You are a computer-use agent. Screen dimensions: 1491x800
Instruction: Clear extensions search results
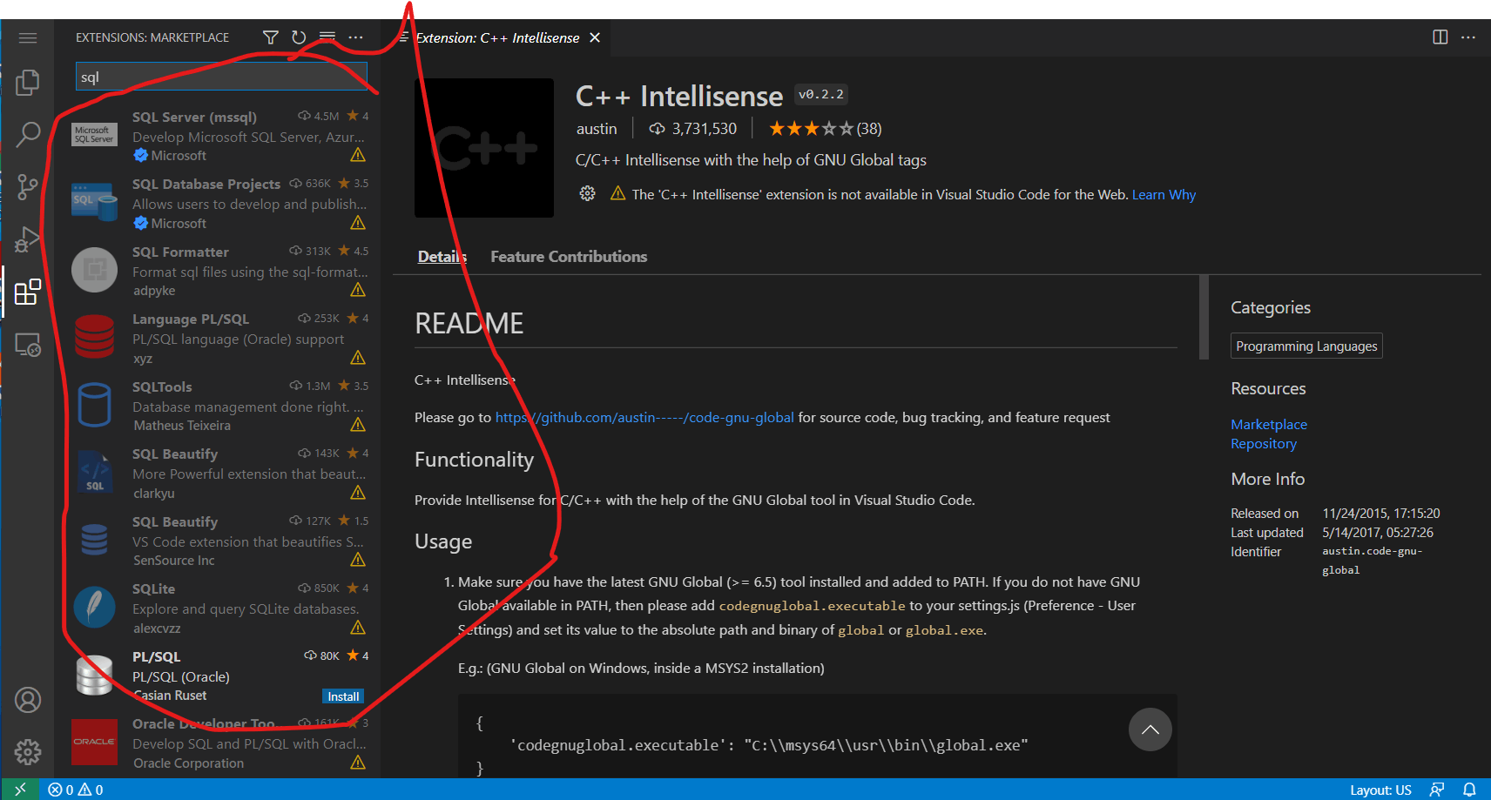tap(327, 37)
